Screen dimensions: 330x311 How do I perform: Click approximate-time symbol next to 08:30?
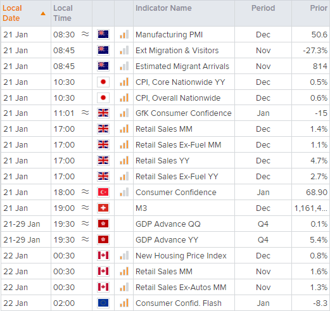[86, 34]
